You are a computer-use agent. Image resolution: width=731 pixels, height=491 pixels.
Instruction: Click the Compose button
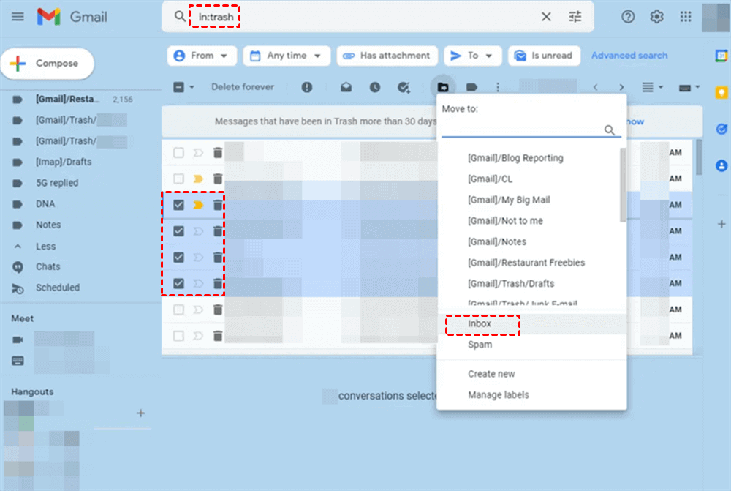pos(48,64)
